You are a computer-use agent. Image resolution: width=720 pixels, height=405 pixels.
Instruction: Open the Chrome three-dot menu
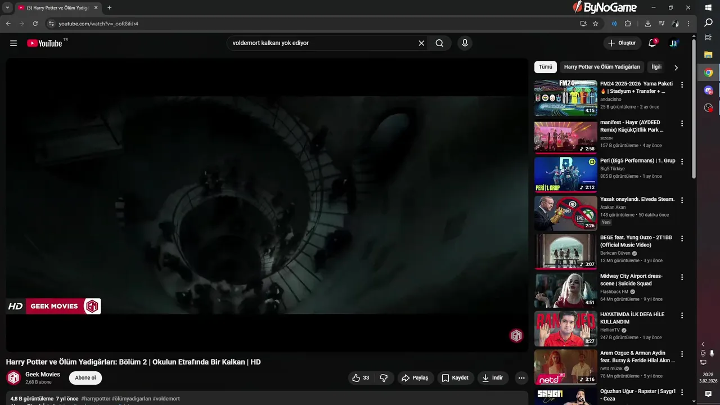(x=688, y=24)
